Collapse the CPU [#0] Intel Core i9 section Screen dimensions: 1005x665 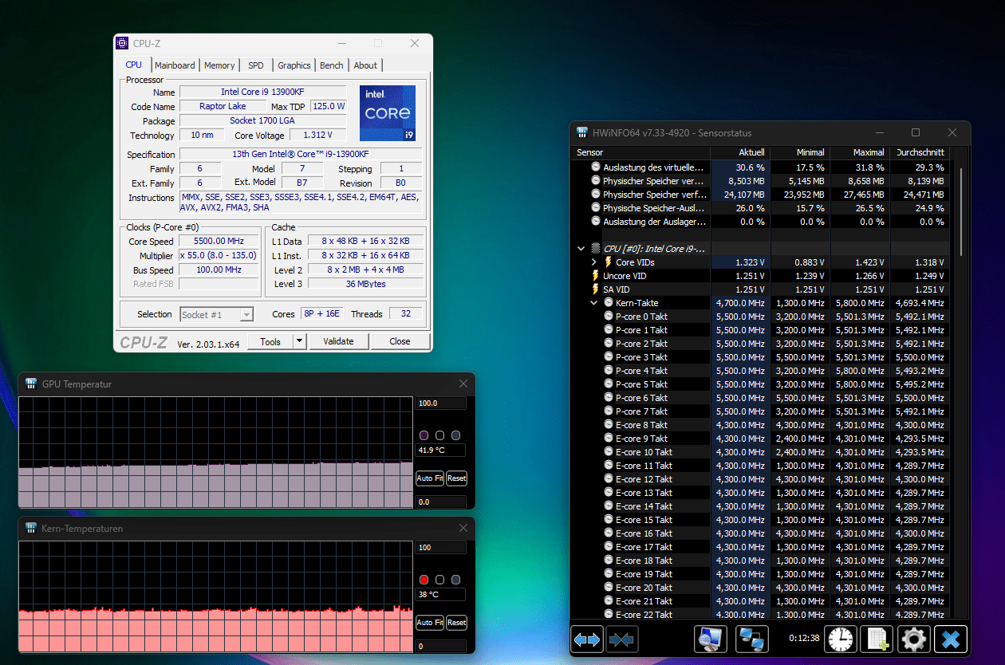coord(581,249)
